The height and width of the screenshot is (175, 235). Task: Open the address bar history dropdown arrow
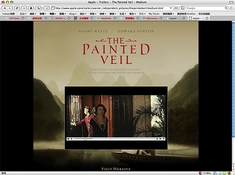tap(171, 8)
